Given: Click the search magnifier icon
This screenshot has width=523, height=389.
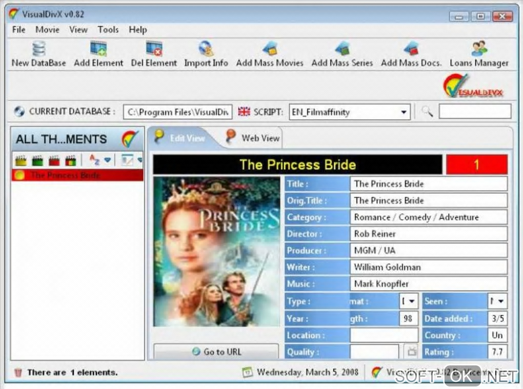Looking at the screenshot, I should pyautogui.click(x=427, y=111).
